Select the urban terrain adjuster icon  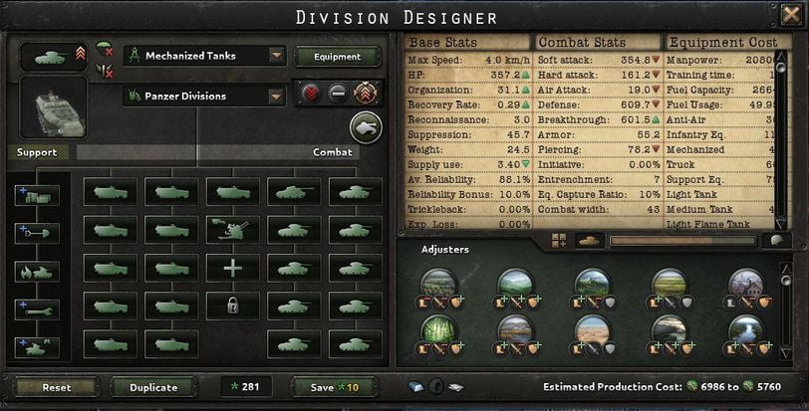click(x=745, y=284)
